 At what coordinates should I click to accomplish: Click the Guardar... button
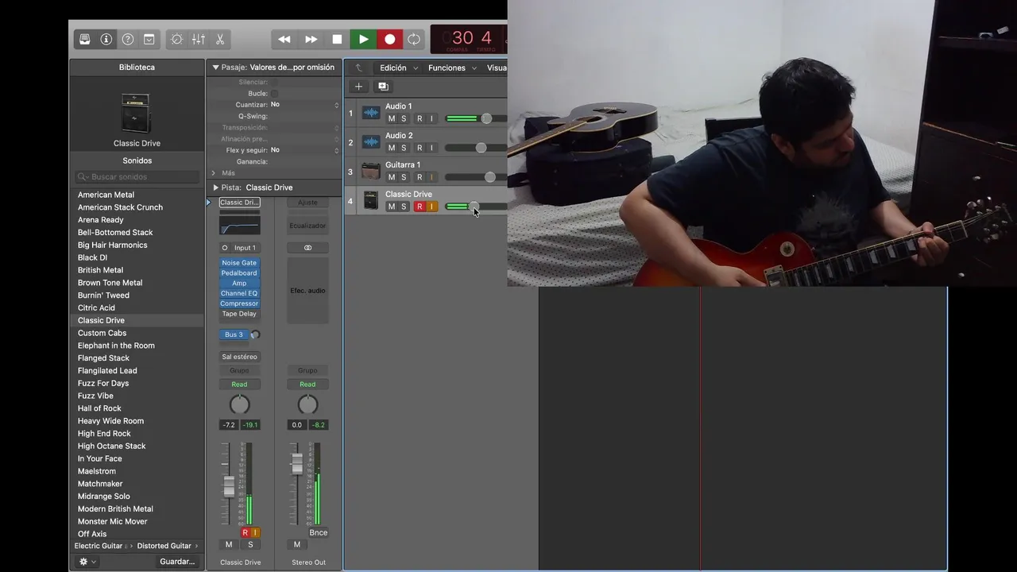(177, 562)
